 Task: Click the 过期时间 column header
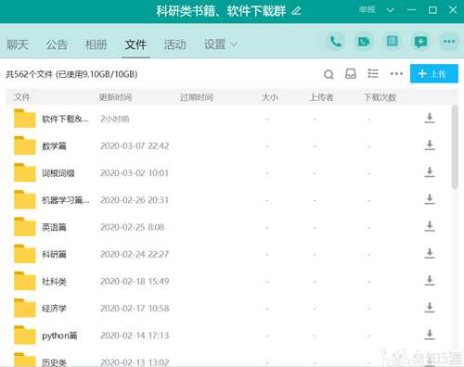pyautogui.click(x=197, y=97)
